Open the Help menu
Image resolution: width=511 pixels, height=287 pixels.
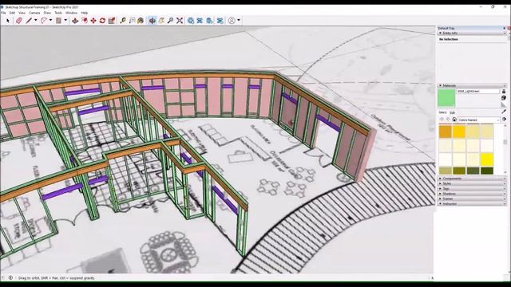click(85, 13)
